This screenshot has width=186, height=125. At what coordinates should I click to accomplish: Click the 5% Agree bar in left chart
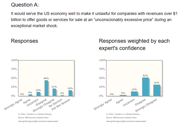pyautogui.click(x=30, y=95)
